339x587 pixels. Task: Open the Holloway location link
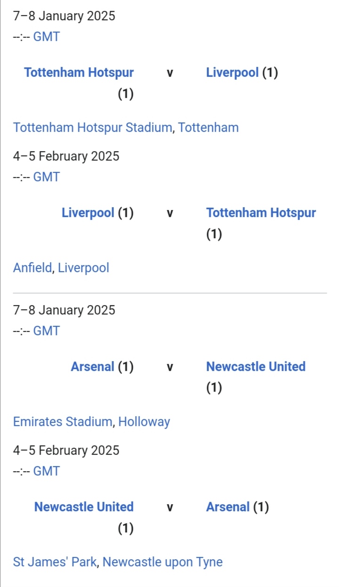click(x=144, y=422)
